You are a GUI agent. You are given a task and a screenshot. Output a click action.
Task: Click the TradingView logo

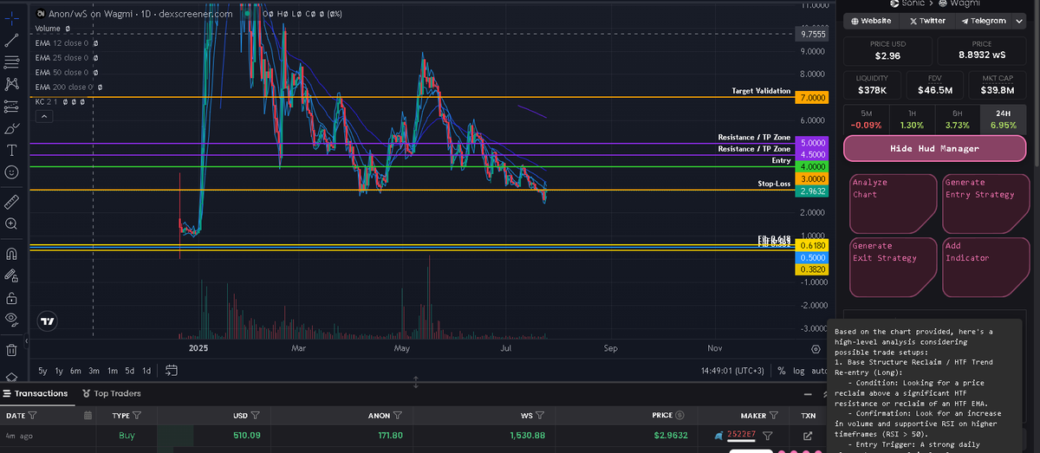coord(49,321)
